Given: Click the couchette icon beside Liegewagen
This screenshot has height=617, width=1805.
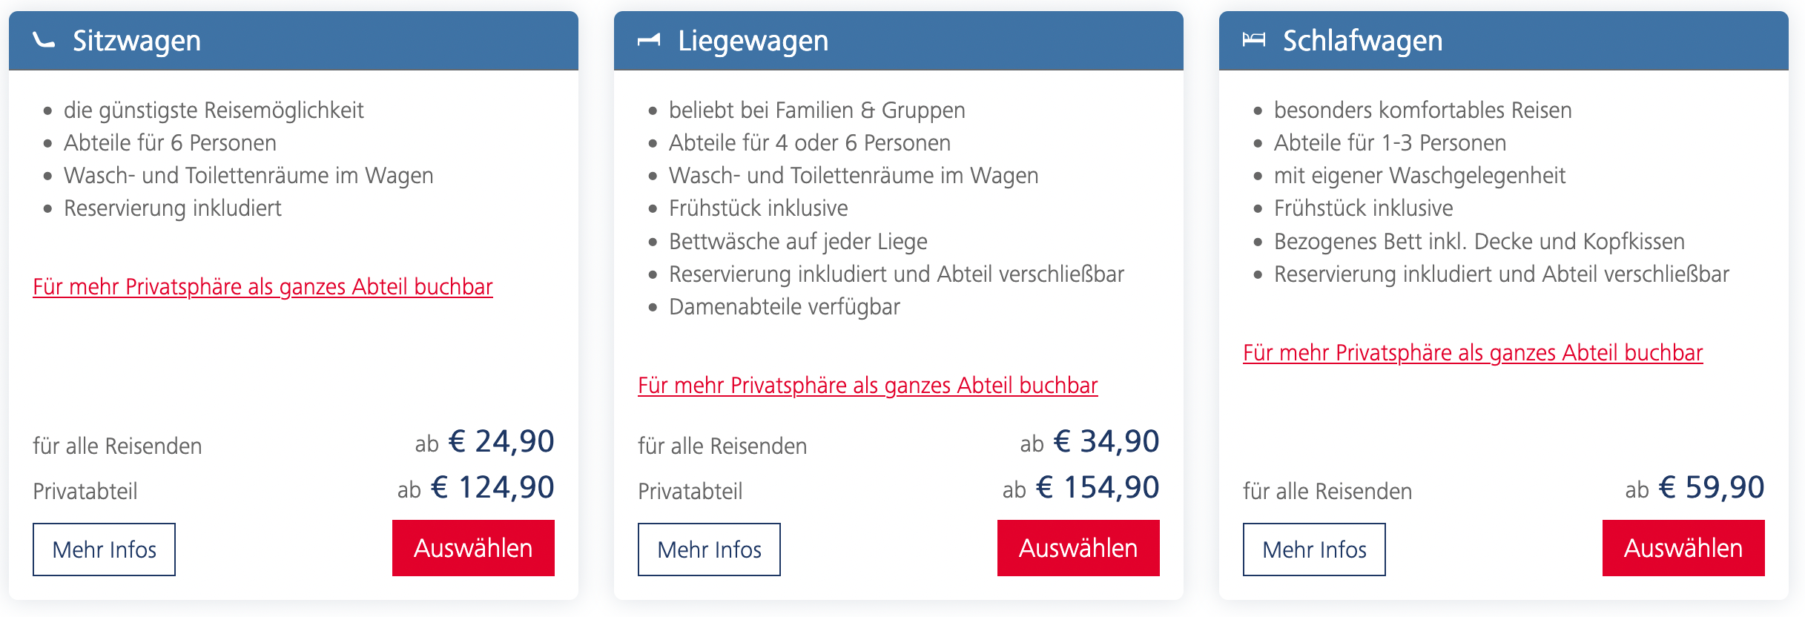Looking at the screenshot, I should 649,40.
